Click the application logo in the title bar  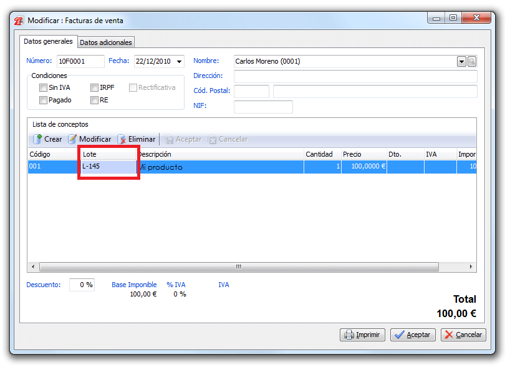point(18,21)
